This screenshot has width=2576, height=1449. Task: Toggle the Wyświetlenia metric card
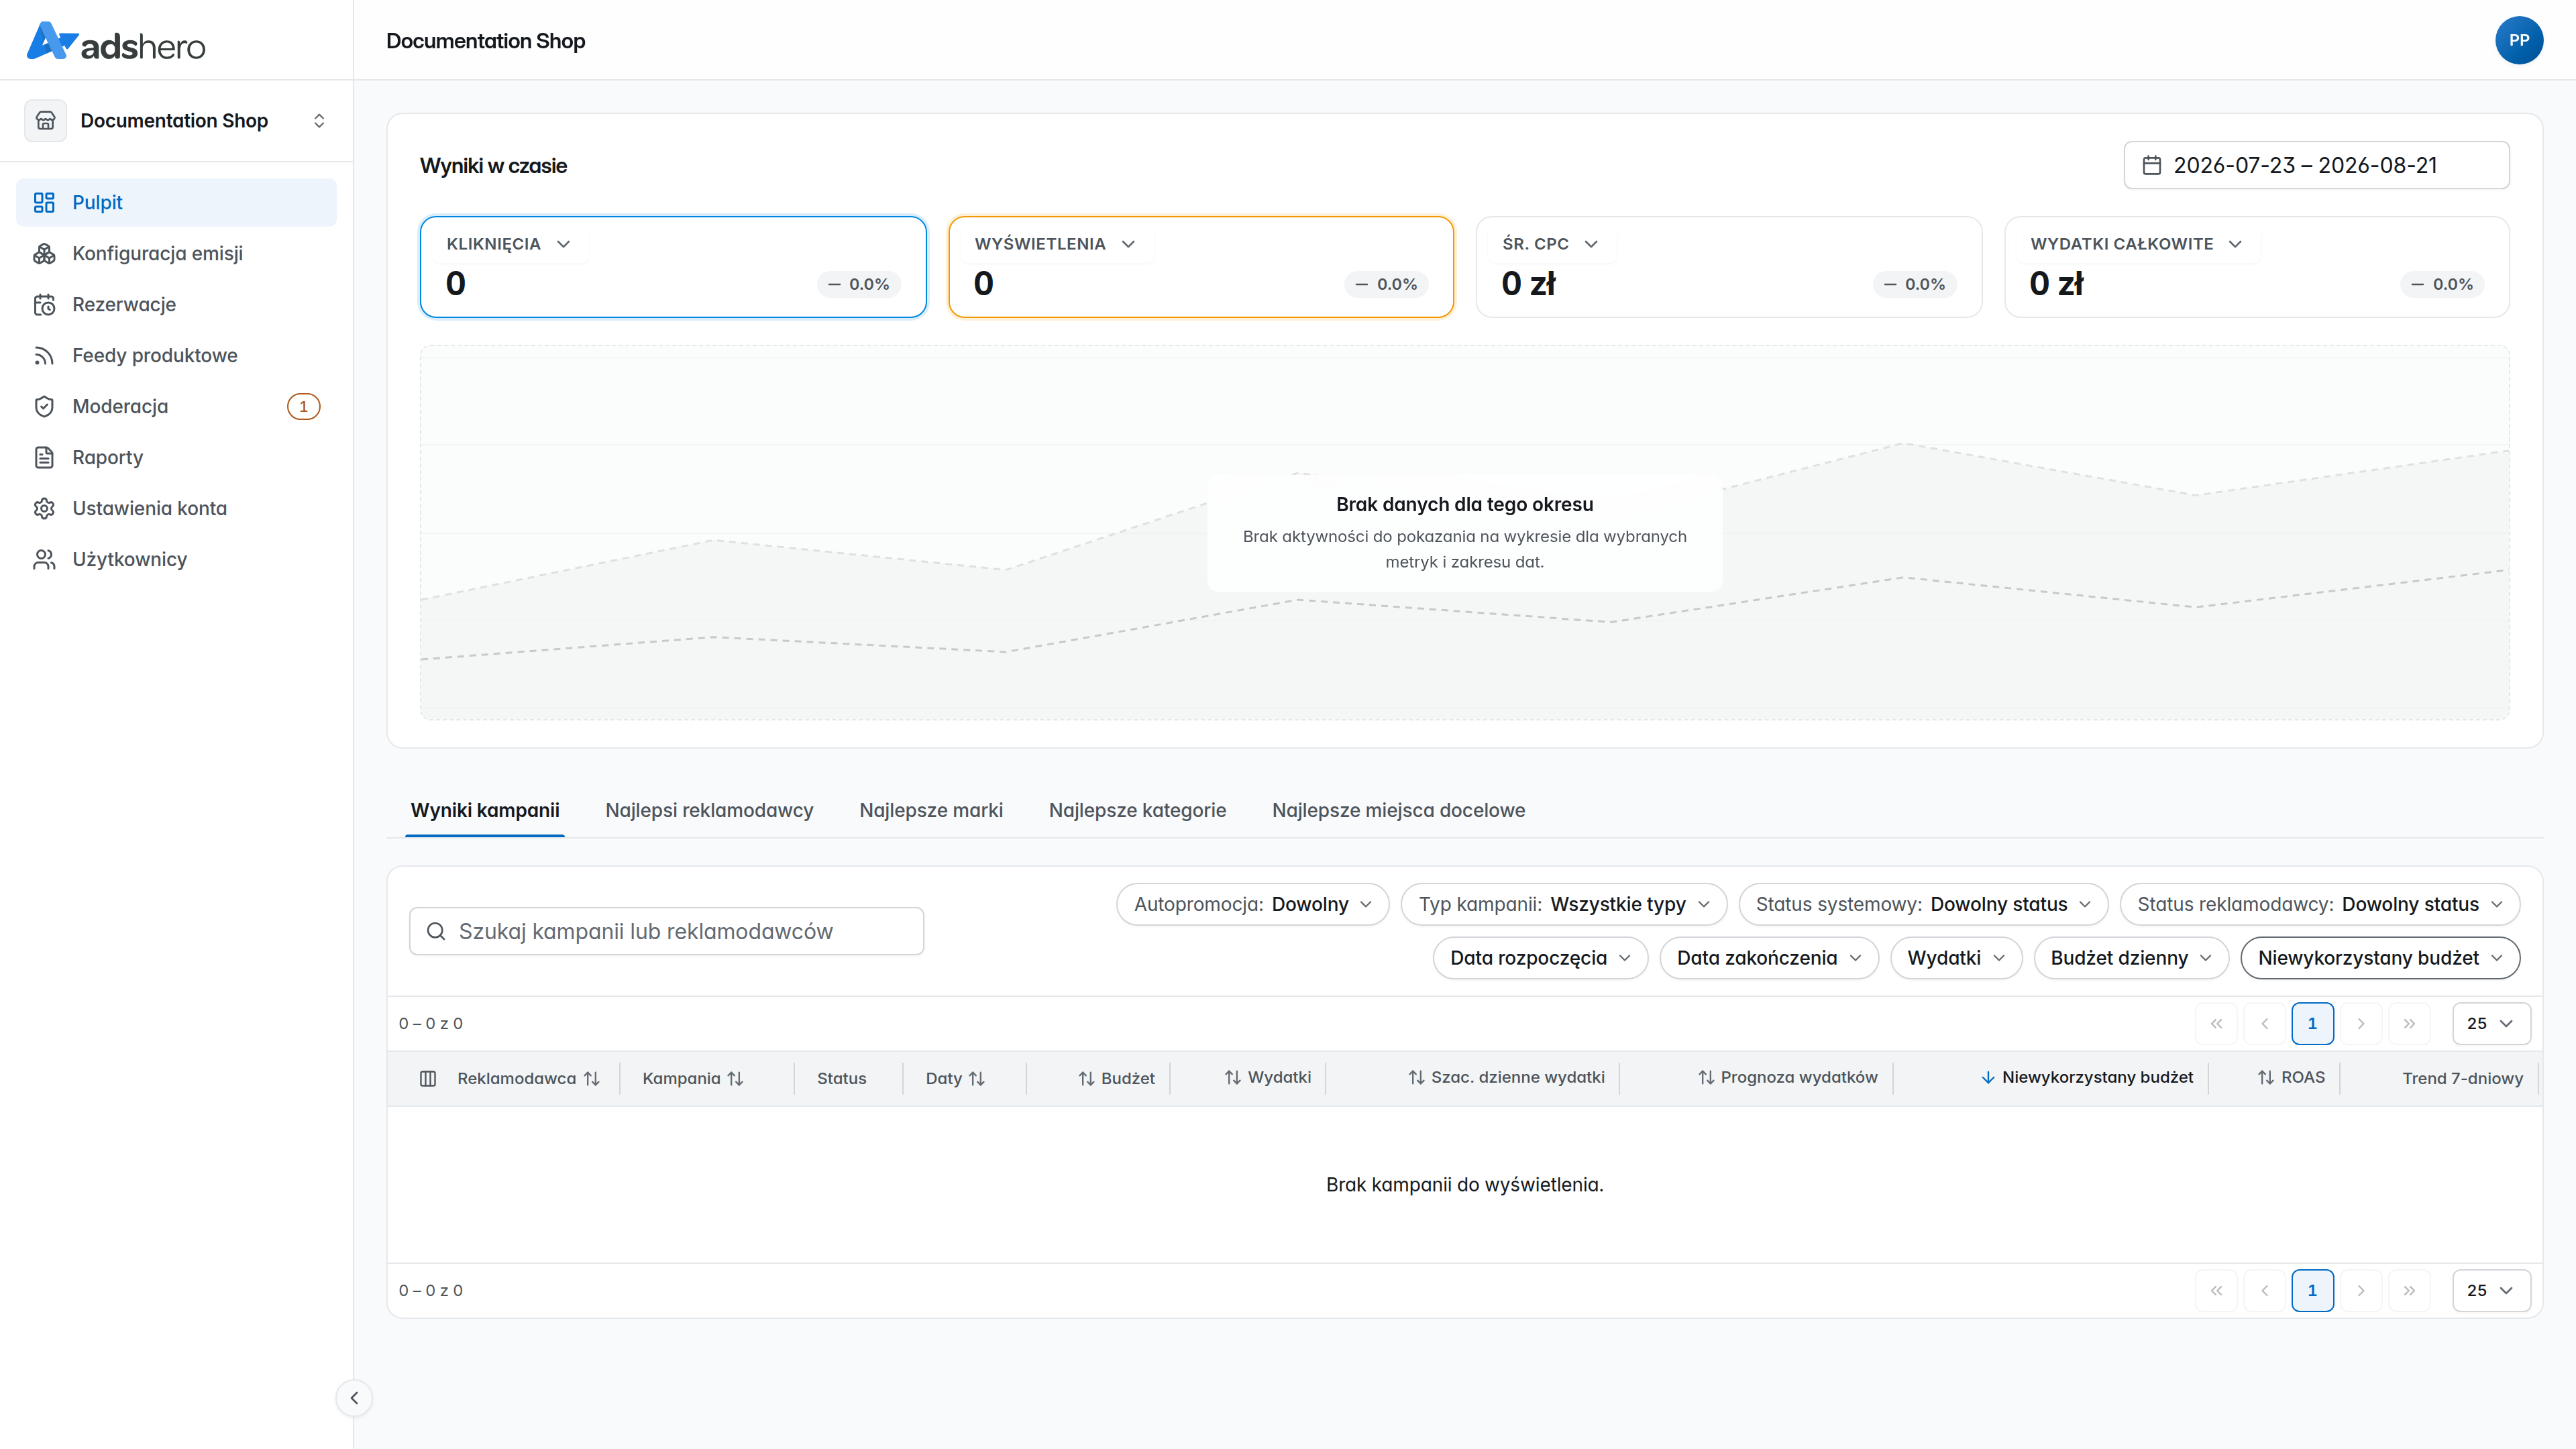click(1200, 267)
